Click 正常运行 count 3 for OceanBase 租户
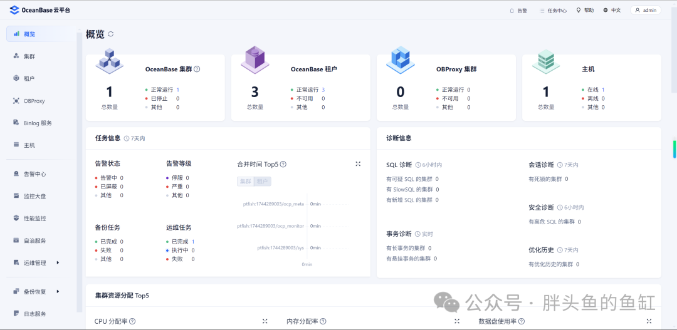Viewport: 677px width, 330px height. (323, 90)
